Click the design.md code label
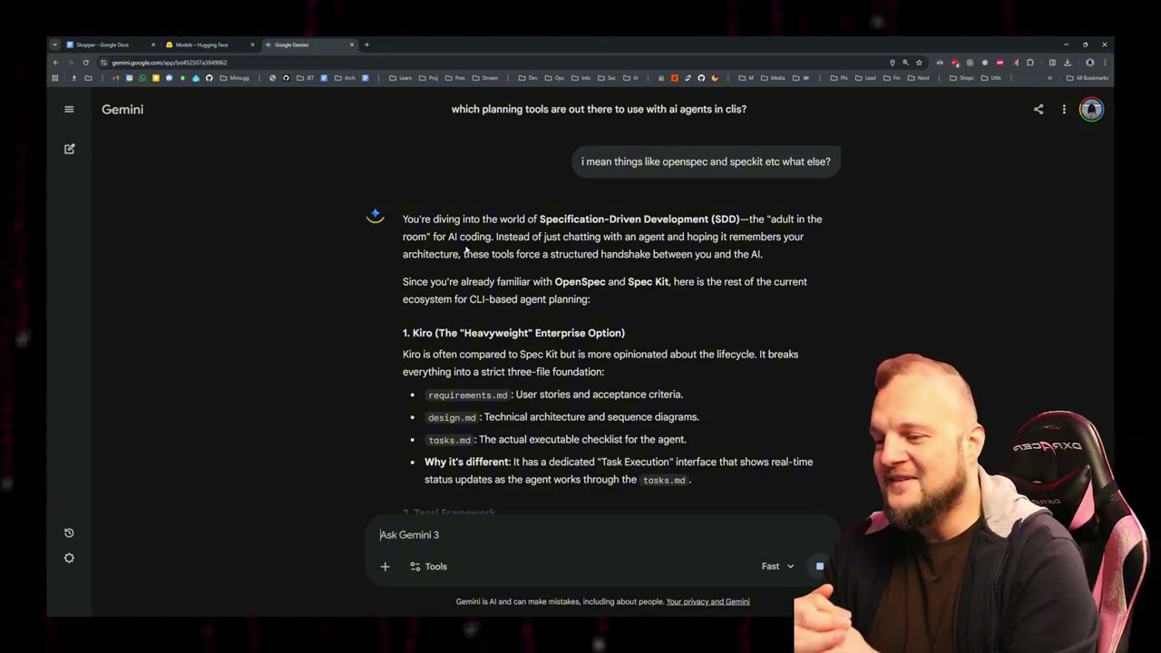The height and width of the screenshot is (653, 1161). click(x=452, y=418)
